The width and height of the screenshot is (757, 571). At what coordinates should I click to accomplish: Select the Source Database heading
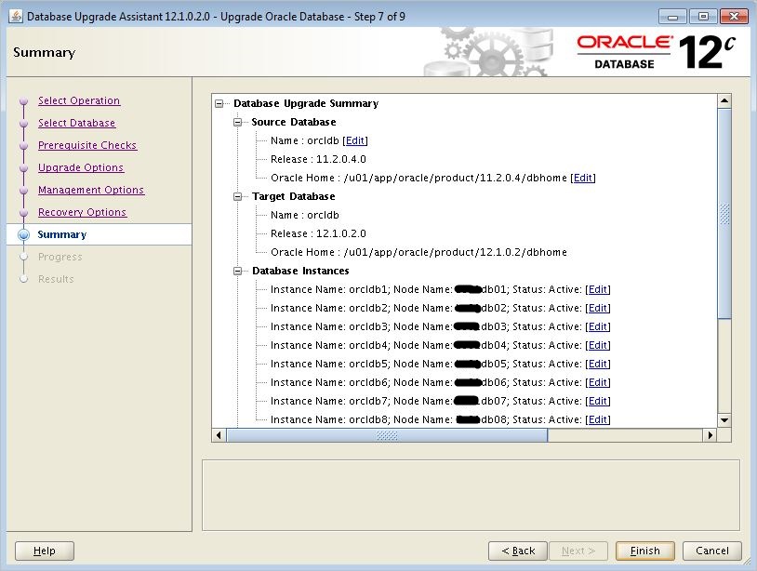pos(294,122)
